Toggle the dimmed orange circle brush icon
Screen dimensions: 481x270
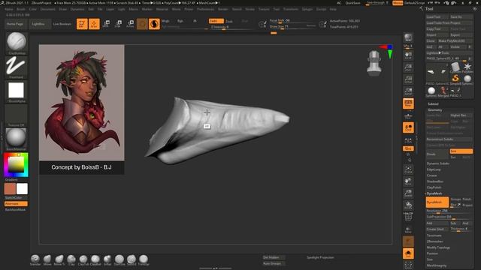(x=142, y=24)
